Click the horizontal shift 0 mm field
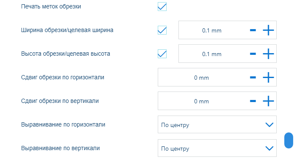294x159 pixels. coord(201,78)
